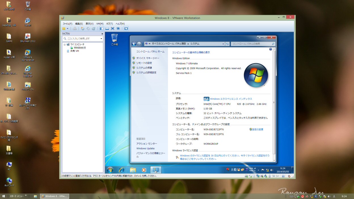Select the GAME folder on the desktop
The height and width of the screenshot is (199, 354).
(9, 38)
